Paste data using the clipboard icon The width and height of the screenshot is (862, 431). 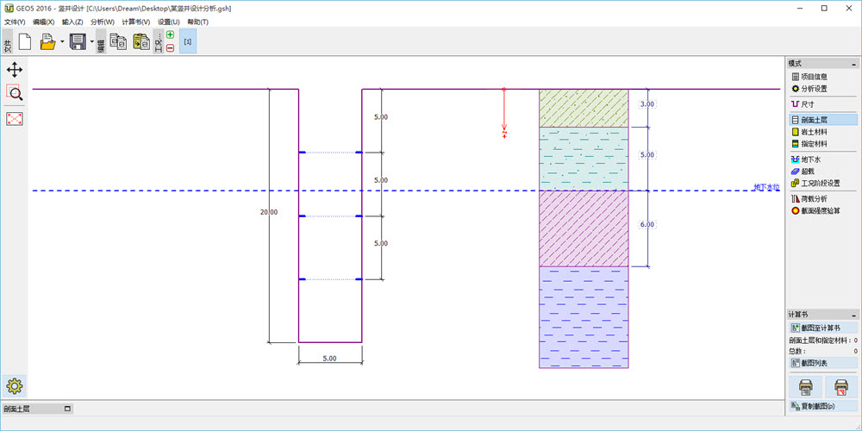tap(141, 41)
